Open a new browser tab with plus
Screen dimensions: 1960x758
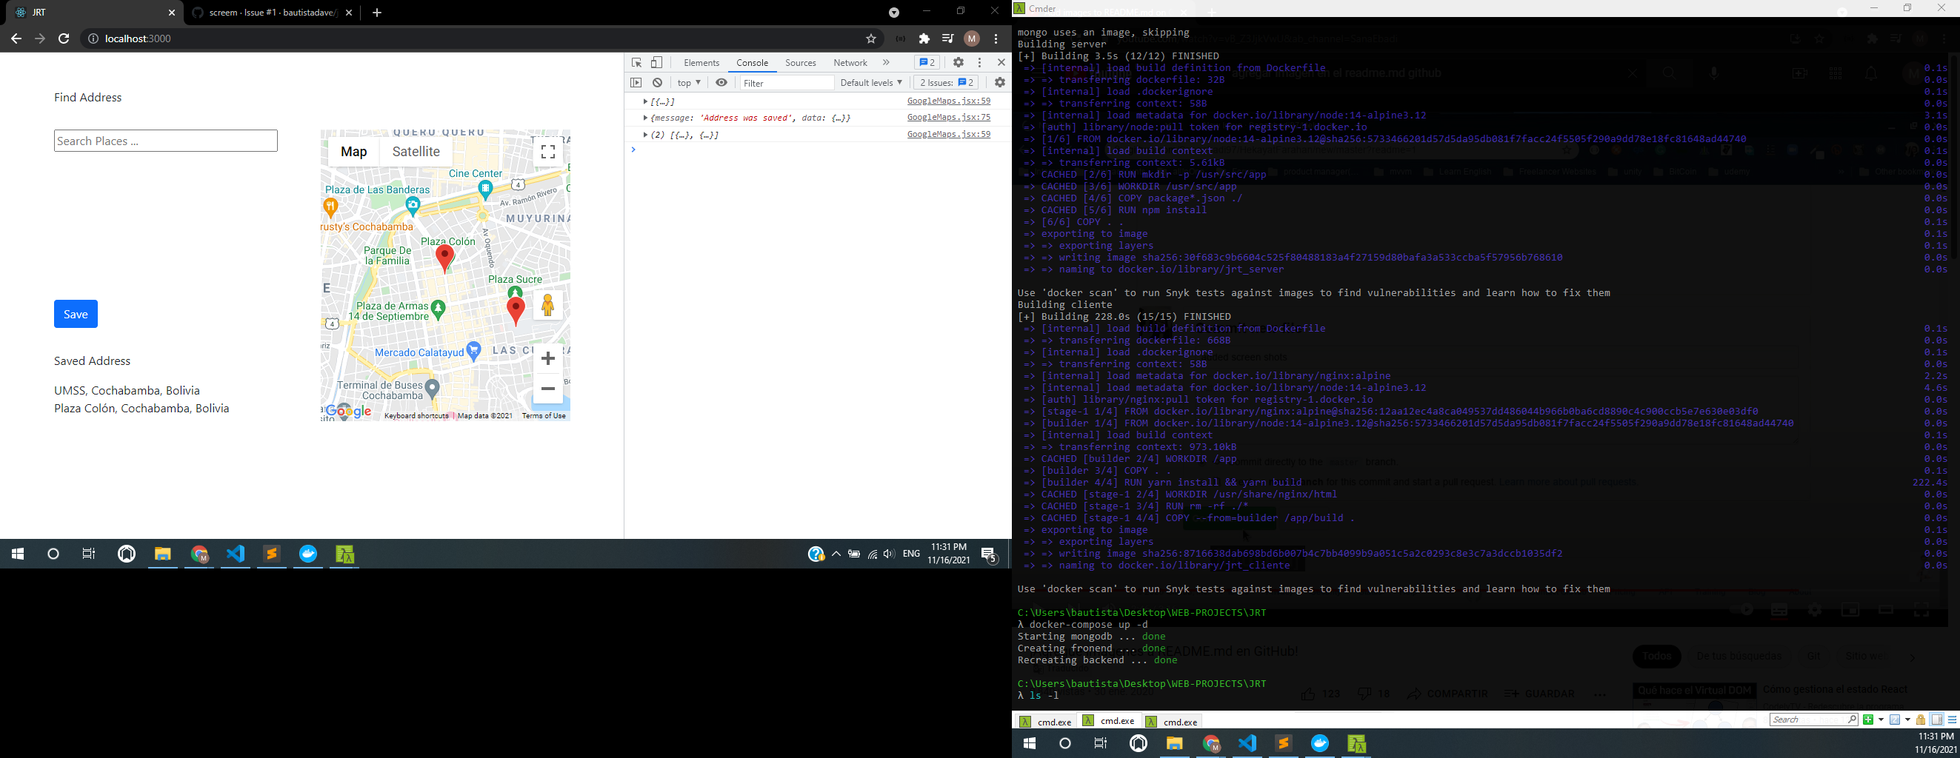click(x=377, y=13)
